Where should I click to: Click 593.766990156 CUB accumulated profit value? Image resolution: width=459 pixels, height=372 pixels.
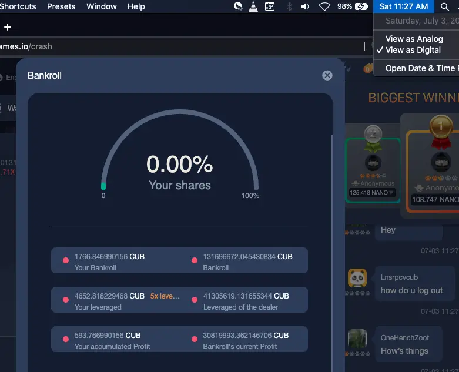click(x=108, y=336)
